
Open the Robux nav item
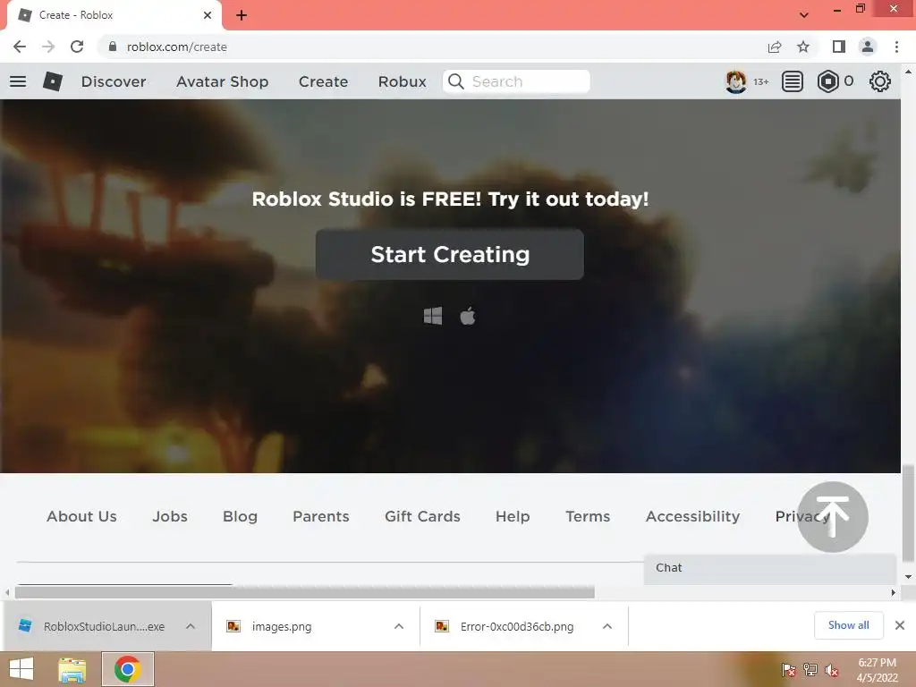[402, 81]
